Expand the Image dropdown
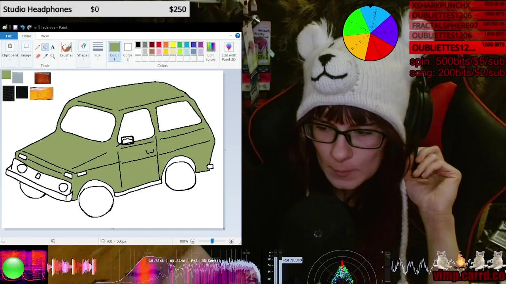Image resolution: width=506 pixels, height=284 pixels. (x=26, y=59)
